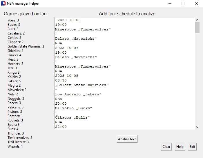203x158 pixels.
Task: Click the '20:00' time line
Action: 61,103
